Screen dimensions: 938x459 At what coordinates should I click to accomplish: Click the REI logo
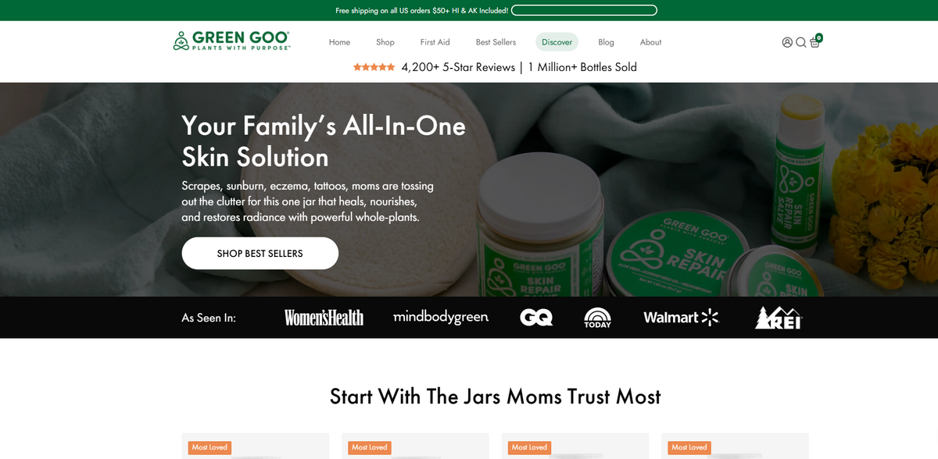coord(779,318)
